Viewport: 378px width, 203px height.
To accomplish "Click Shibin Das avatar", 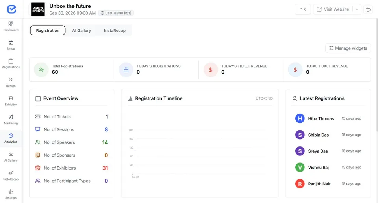I will (300, 135).
